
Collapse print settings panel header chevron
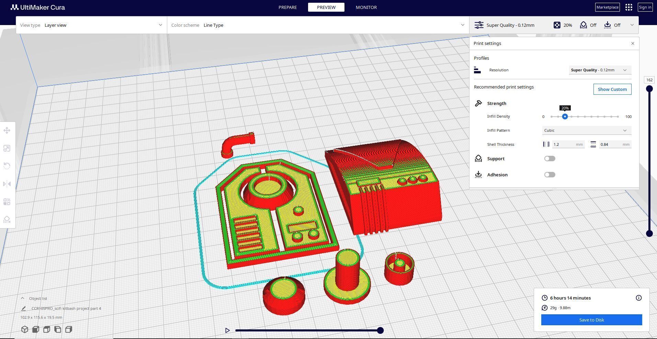pos(632,25)
